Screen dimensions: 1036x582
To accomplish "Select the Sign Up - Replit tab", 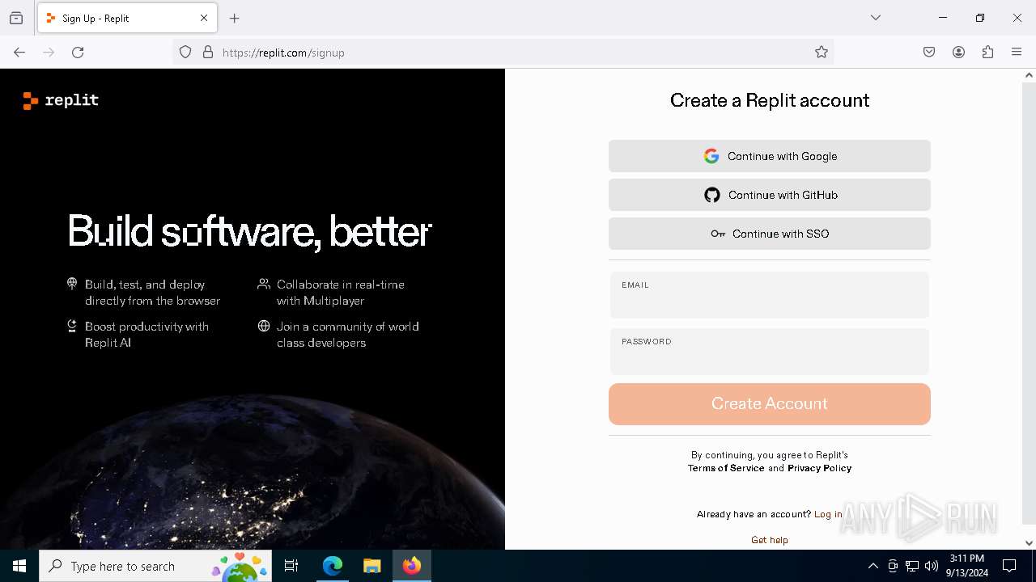I will (x=127, y=18).
